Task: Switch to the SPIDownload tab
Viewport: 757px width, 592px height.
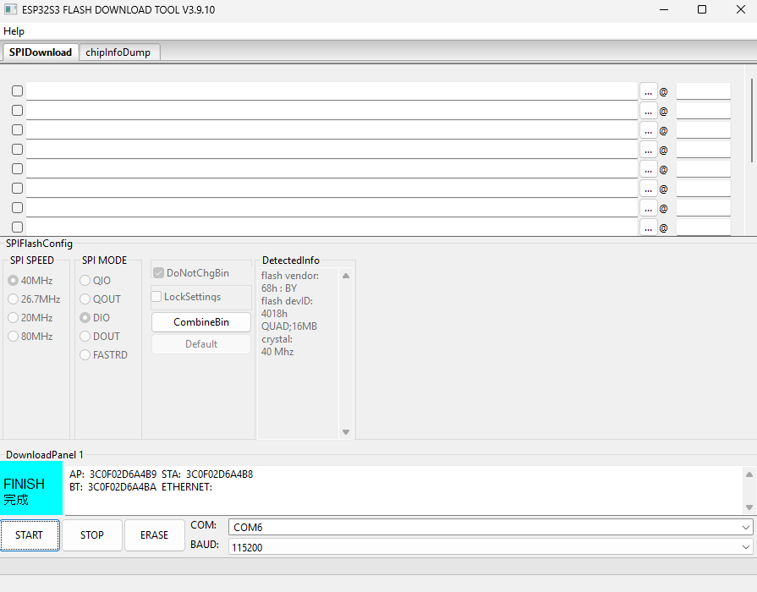Action: pyautogui.click(x=41, y=52)
